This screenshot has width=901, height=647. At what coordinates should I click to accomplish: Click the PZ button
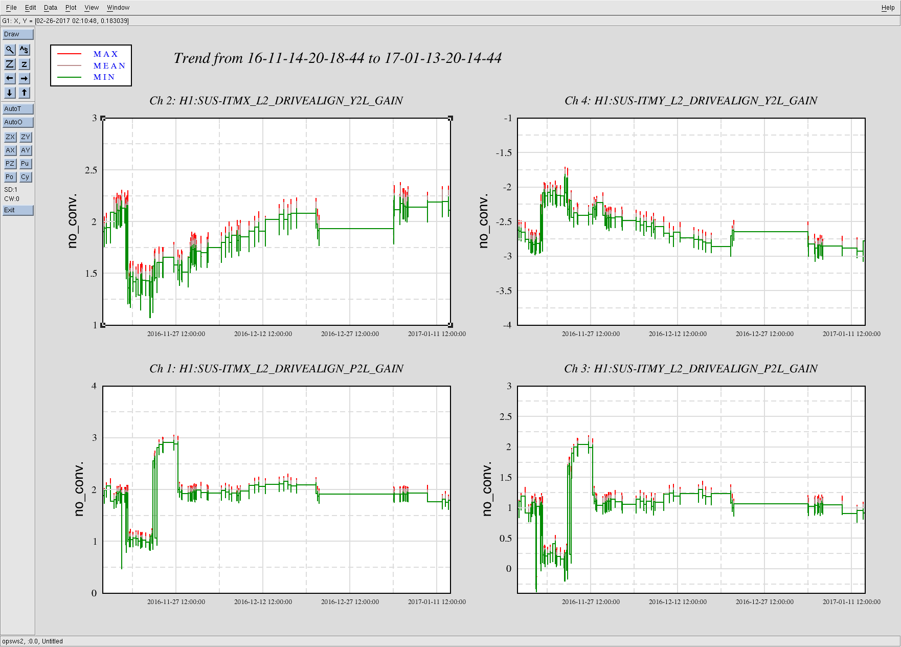click(10, 164)
